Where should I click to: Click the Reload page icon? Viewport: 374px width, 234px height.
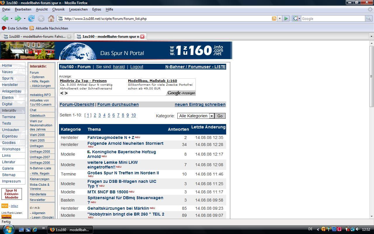click(31, 18)
